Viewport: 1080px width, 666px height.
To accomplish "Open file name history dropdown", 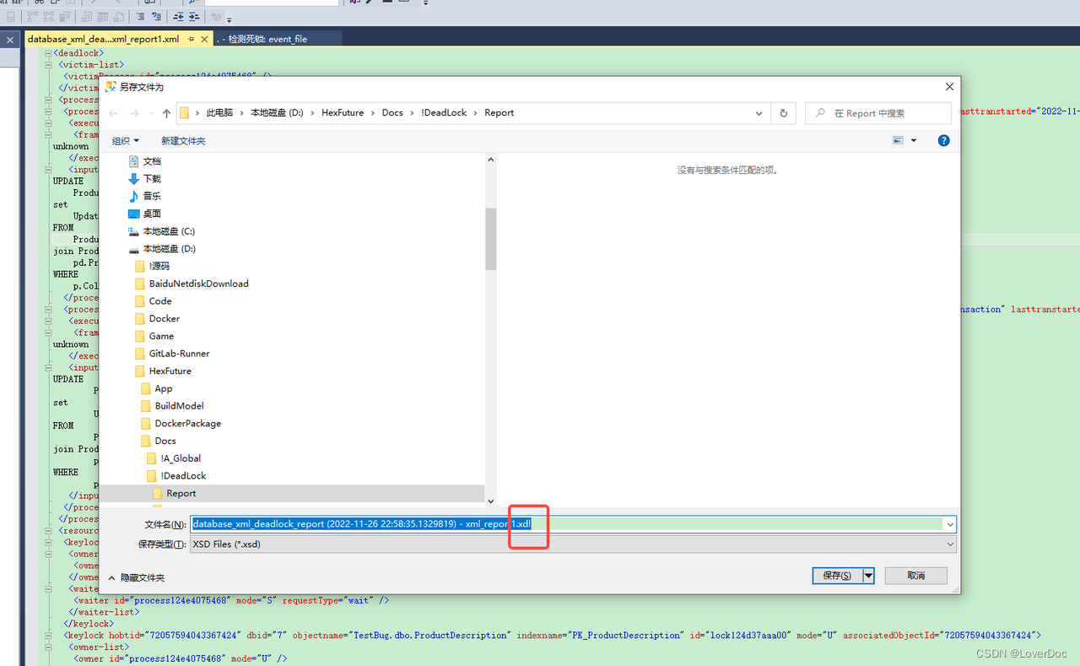I will pos(950,524).
